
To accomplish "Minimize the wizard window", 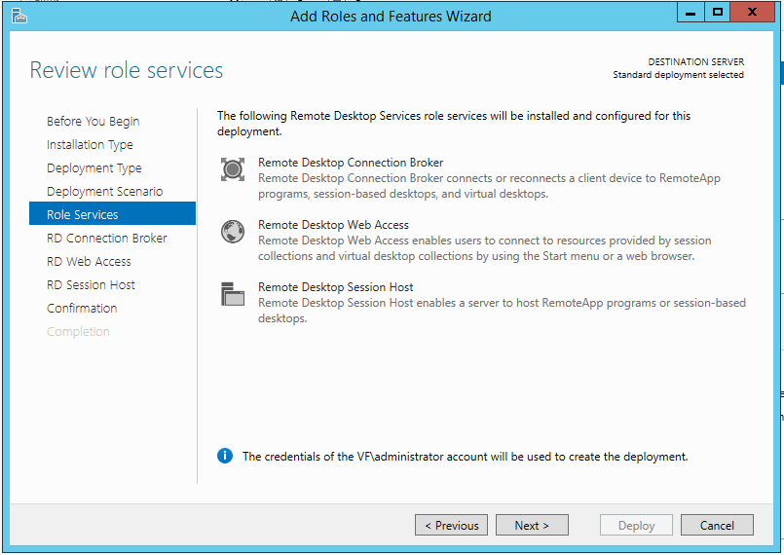I will 690,13.
